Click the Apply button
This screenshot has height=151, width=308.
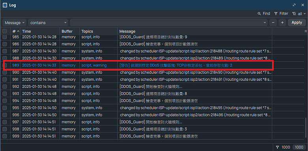pyautogui.click(x=297, y=22)
